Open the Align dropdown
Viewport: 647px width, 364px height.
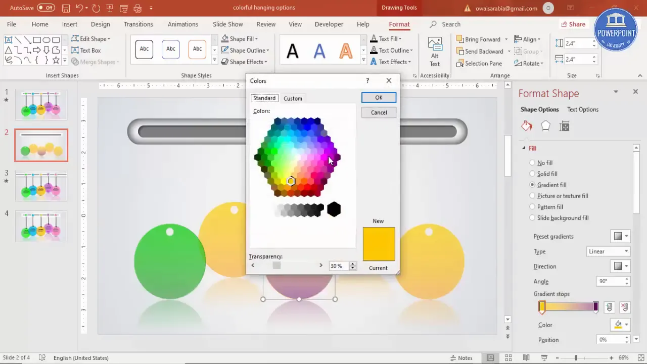coord(527,39)
